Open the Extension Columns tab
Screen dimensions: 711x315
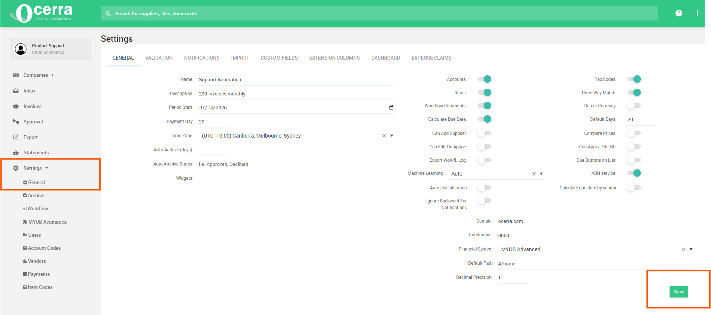click(x=334, y=58)
